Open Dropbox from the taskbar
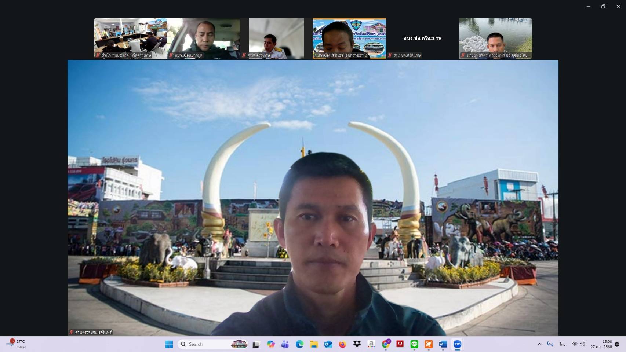Screen dimensions: 626x352 [x=357, y=344]
